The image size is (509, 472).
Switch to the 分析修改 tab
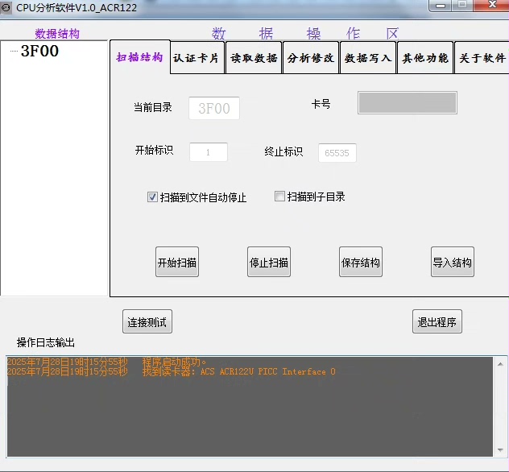coord(311,58)
